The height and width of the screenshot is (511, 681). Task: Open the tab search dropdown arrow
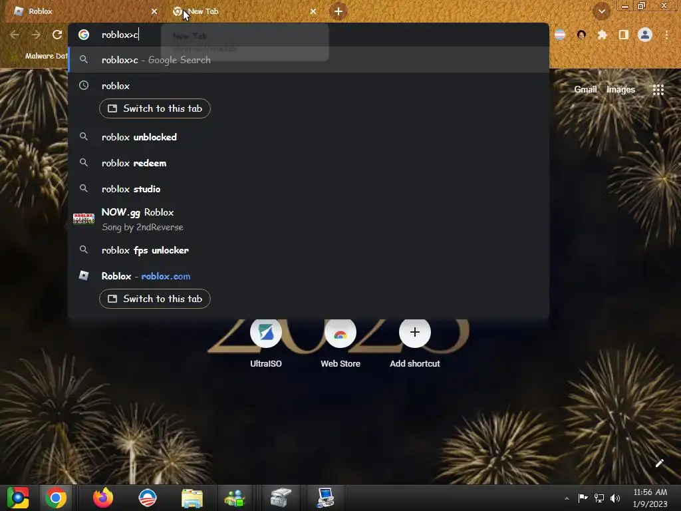click(601, 12)
